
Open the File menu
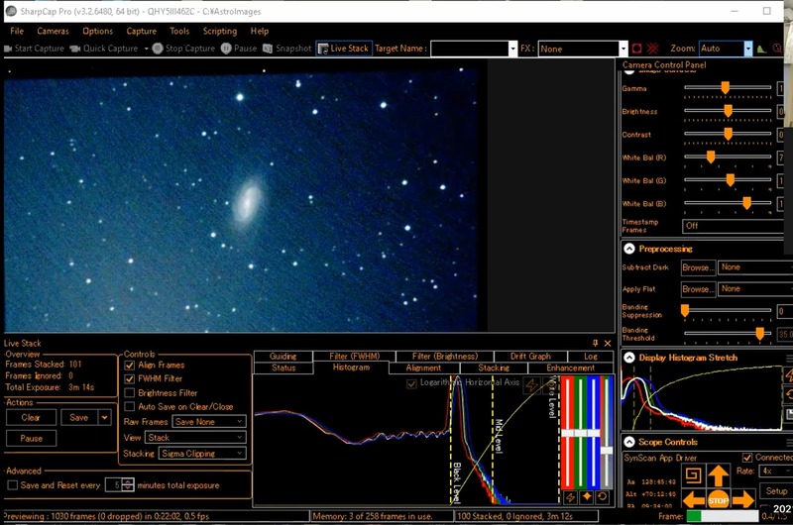pyautogui.click(x=17, y=31)
